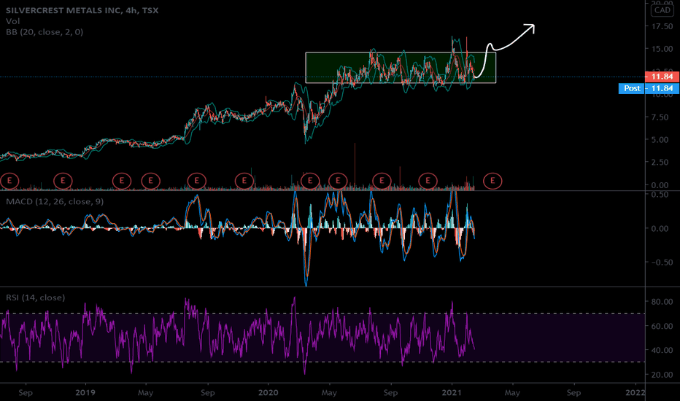Viewport: 680px width, 401px height.
Task: Click the earnings marker just before Sep 2019
Action: pyautogui.click(x=197, y=181)
